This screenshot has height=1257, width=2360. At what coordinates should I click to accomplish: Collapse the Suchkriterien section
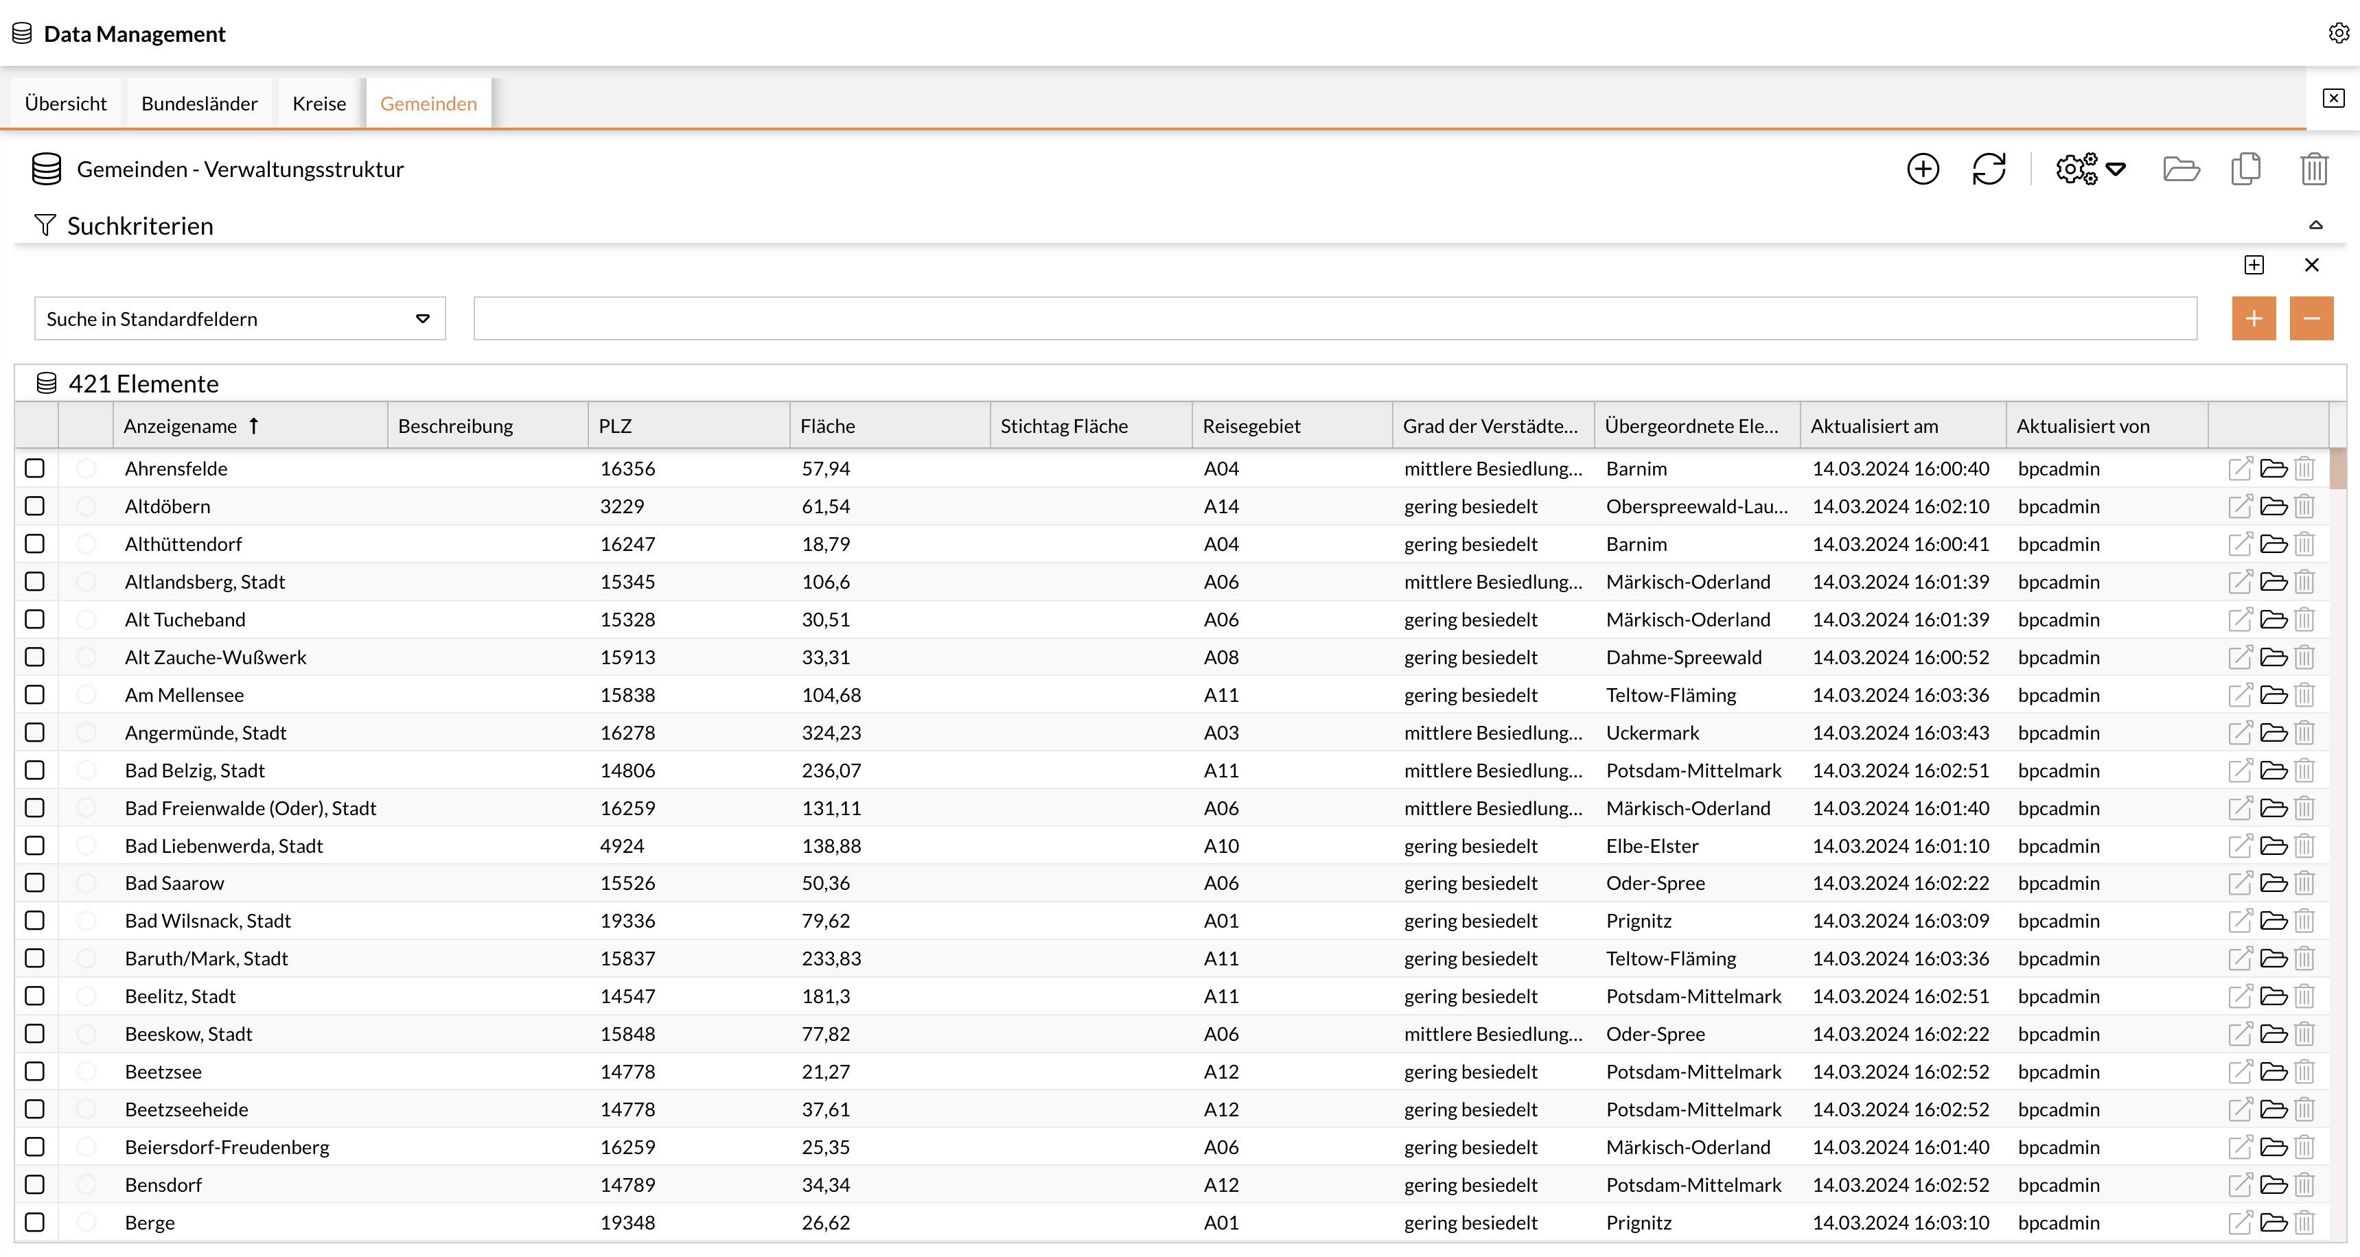[2315, 225]
